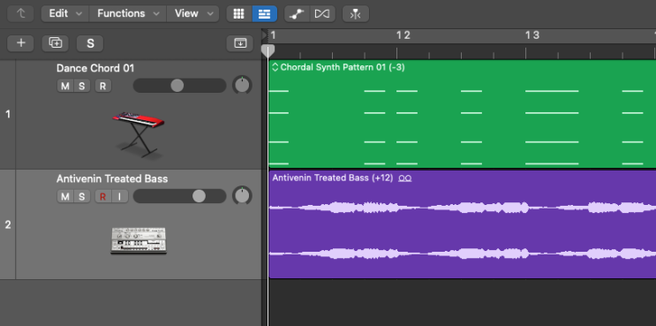Click the pattern region up-down arrows icon
656x326 pixels.
pyautogui.click(x=275, y=67)
